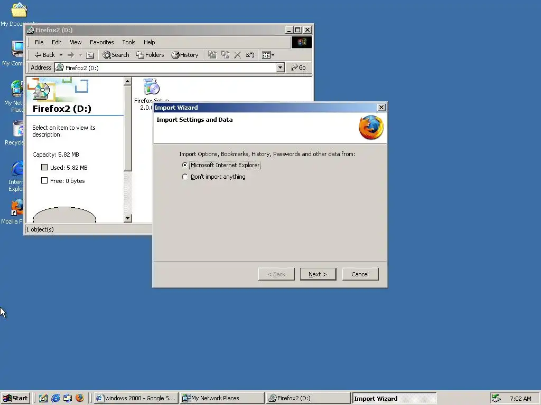This screenshot has width=541, height=405.
Task: Click Used space color box
Action: tap(44, 167)
